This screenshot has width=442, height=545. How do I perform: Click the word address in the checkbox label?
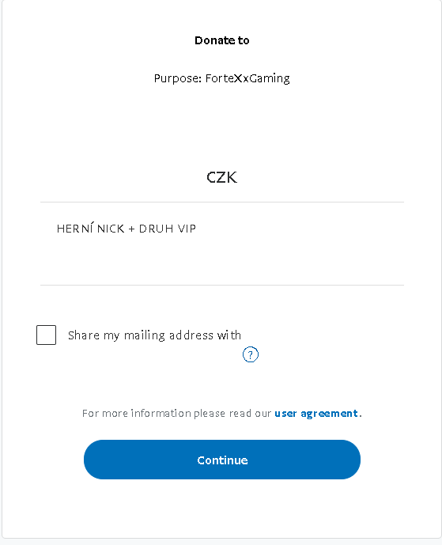[191, 335]
